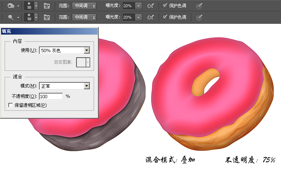Open tool preset picker arrow beside Burn tool
The height and width of the screenshot is (169, 281).
pos(18,6)
